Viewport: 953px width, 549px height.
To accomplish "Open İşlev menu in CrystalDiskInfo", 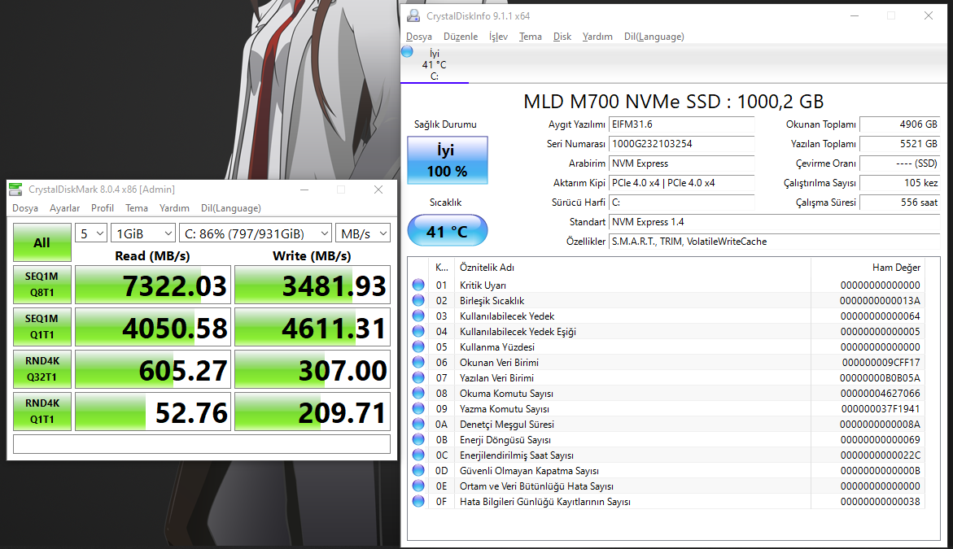I will (498, 37).
